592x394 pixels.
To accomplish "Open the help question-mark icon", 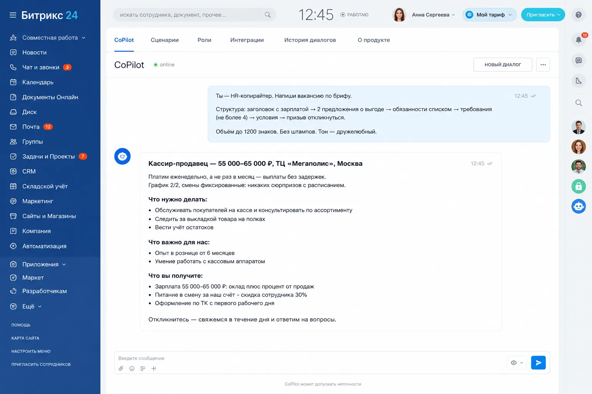I will pos(579,15).
